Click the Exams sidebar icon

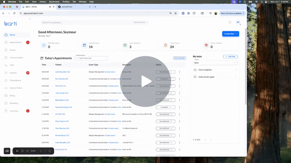click(6, 50)
